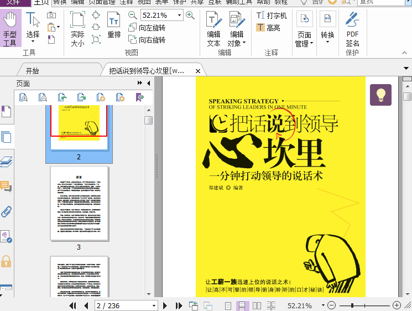Expand Select tool dropdown arrow

pyautogui.click(x=33, y=42)
